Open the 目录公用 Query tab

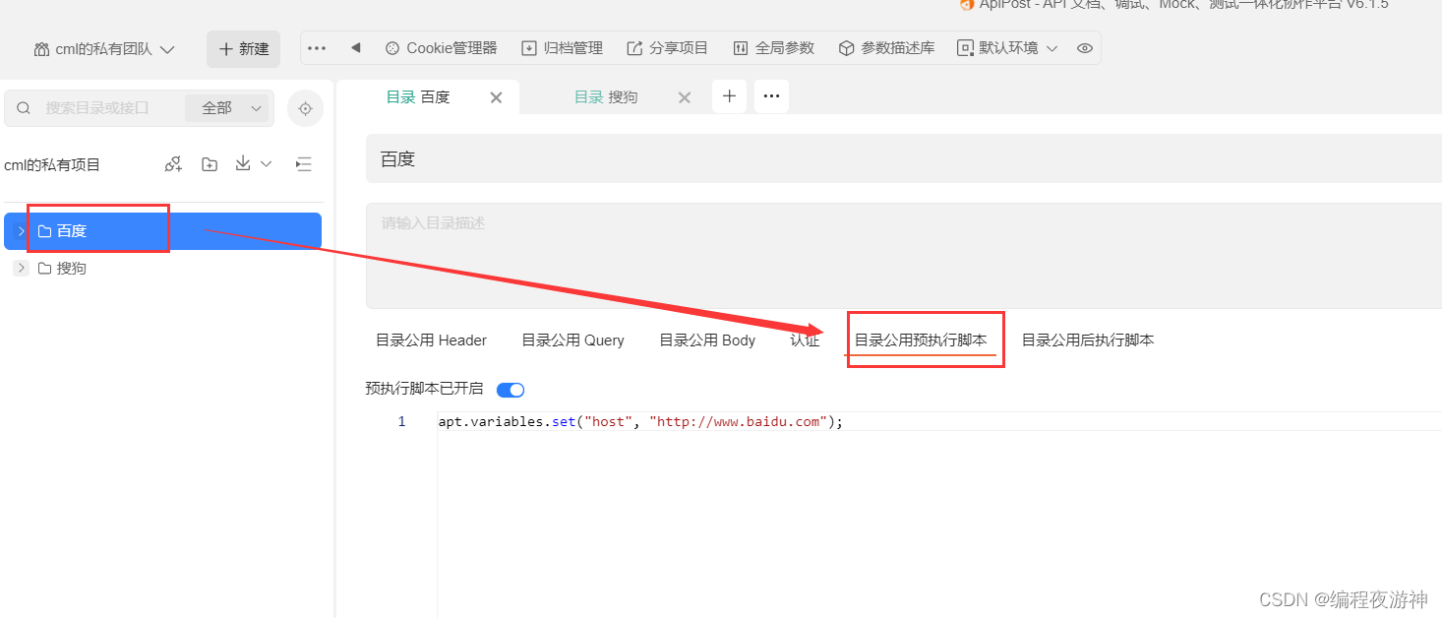(572, 340)
